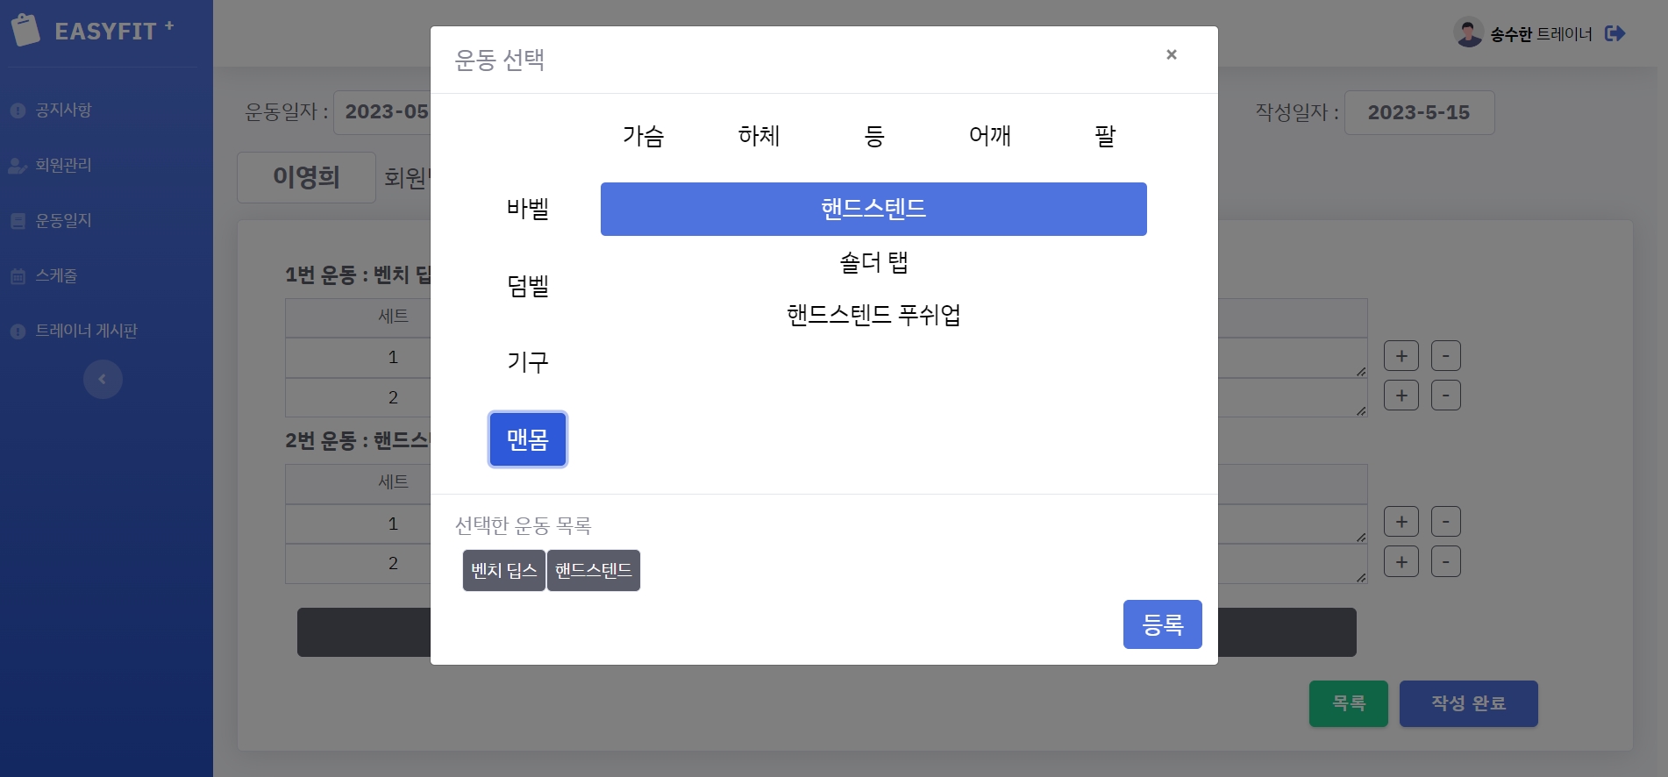Select the 하체 body part tab

point(759,136)
